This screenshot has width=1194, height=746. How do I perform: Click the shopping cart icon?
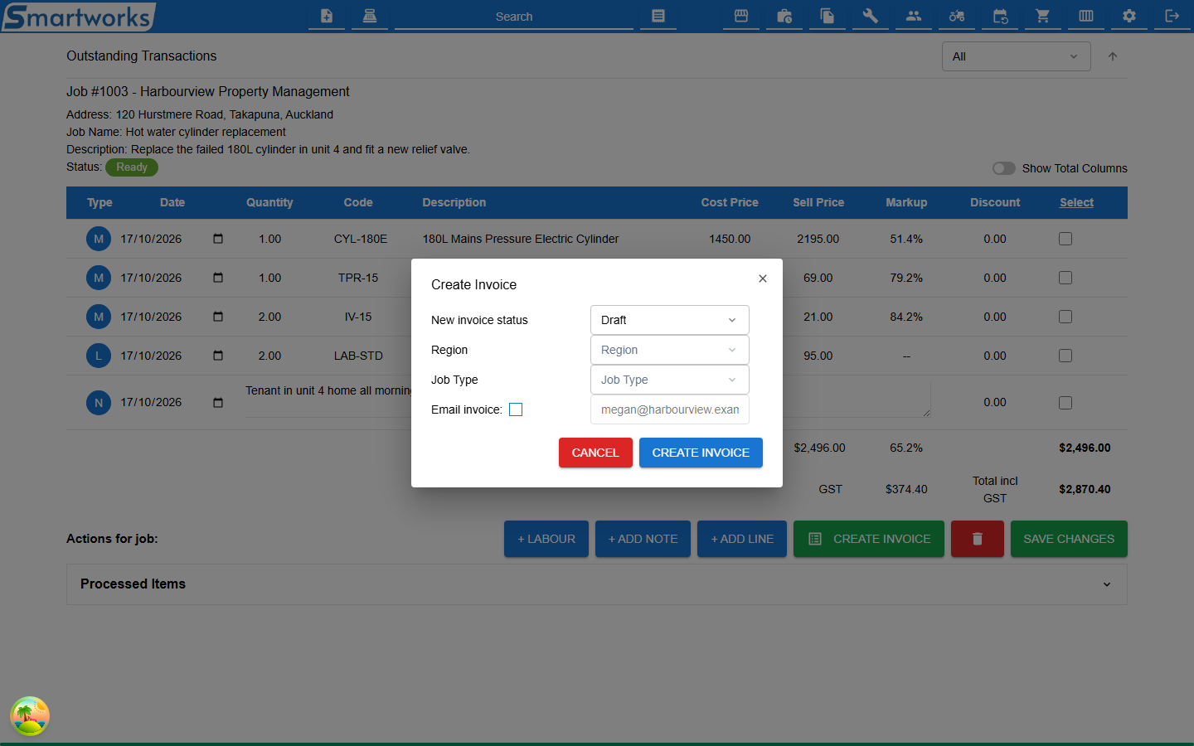[1043, 16]
